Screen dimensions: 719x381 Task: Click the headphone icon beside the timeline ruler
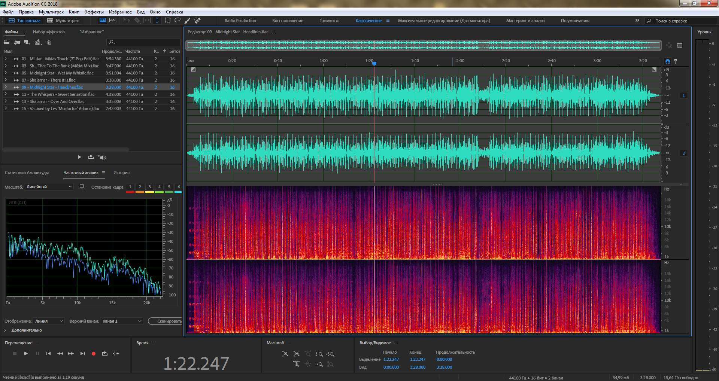point(668,61)
